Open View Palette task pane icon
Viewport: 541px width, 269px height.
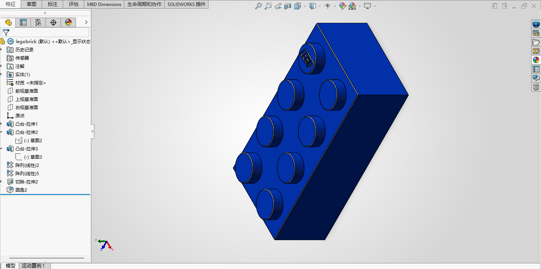(x=536, y=51)
